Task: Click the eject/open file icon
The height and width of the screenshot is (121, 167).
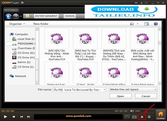Action: click(142, 117)
